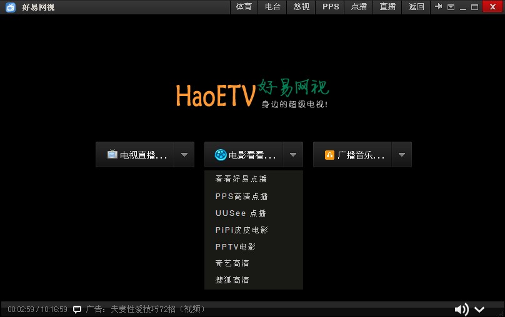Click the 电视直播 TV live button
The image size is (505, 317).
pyautogui.click(x=135, y=155)
